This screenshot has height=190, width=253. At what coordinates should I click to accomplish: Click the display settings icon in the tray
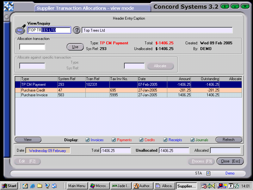(225, 186)
